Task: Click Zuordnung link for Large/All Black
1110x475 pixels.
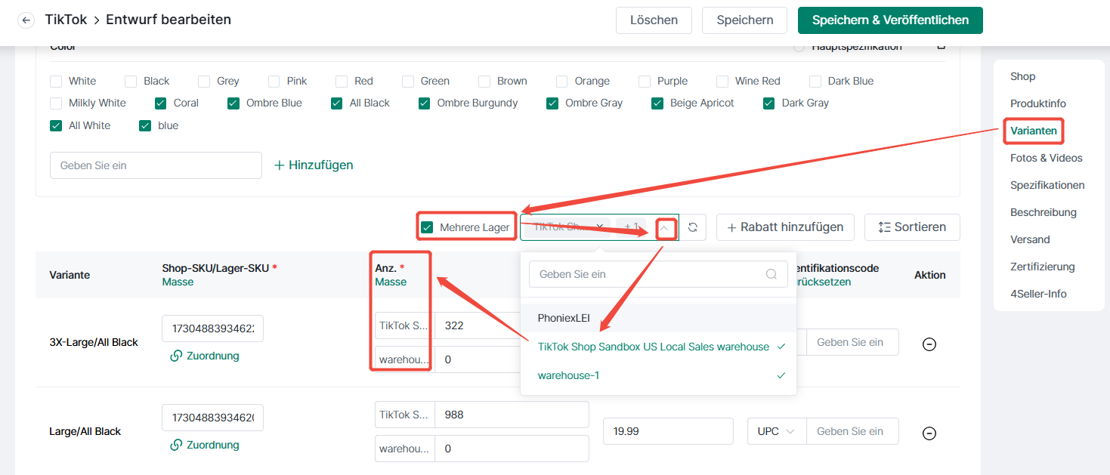Action: click(205, 445)
